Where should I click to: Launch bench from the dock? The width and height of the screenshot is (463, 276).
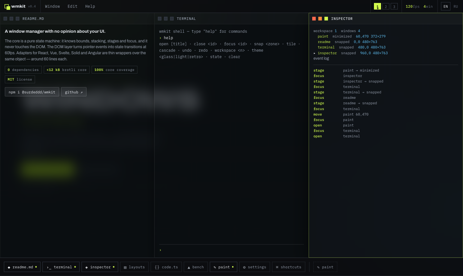[196, 267]
